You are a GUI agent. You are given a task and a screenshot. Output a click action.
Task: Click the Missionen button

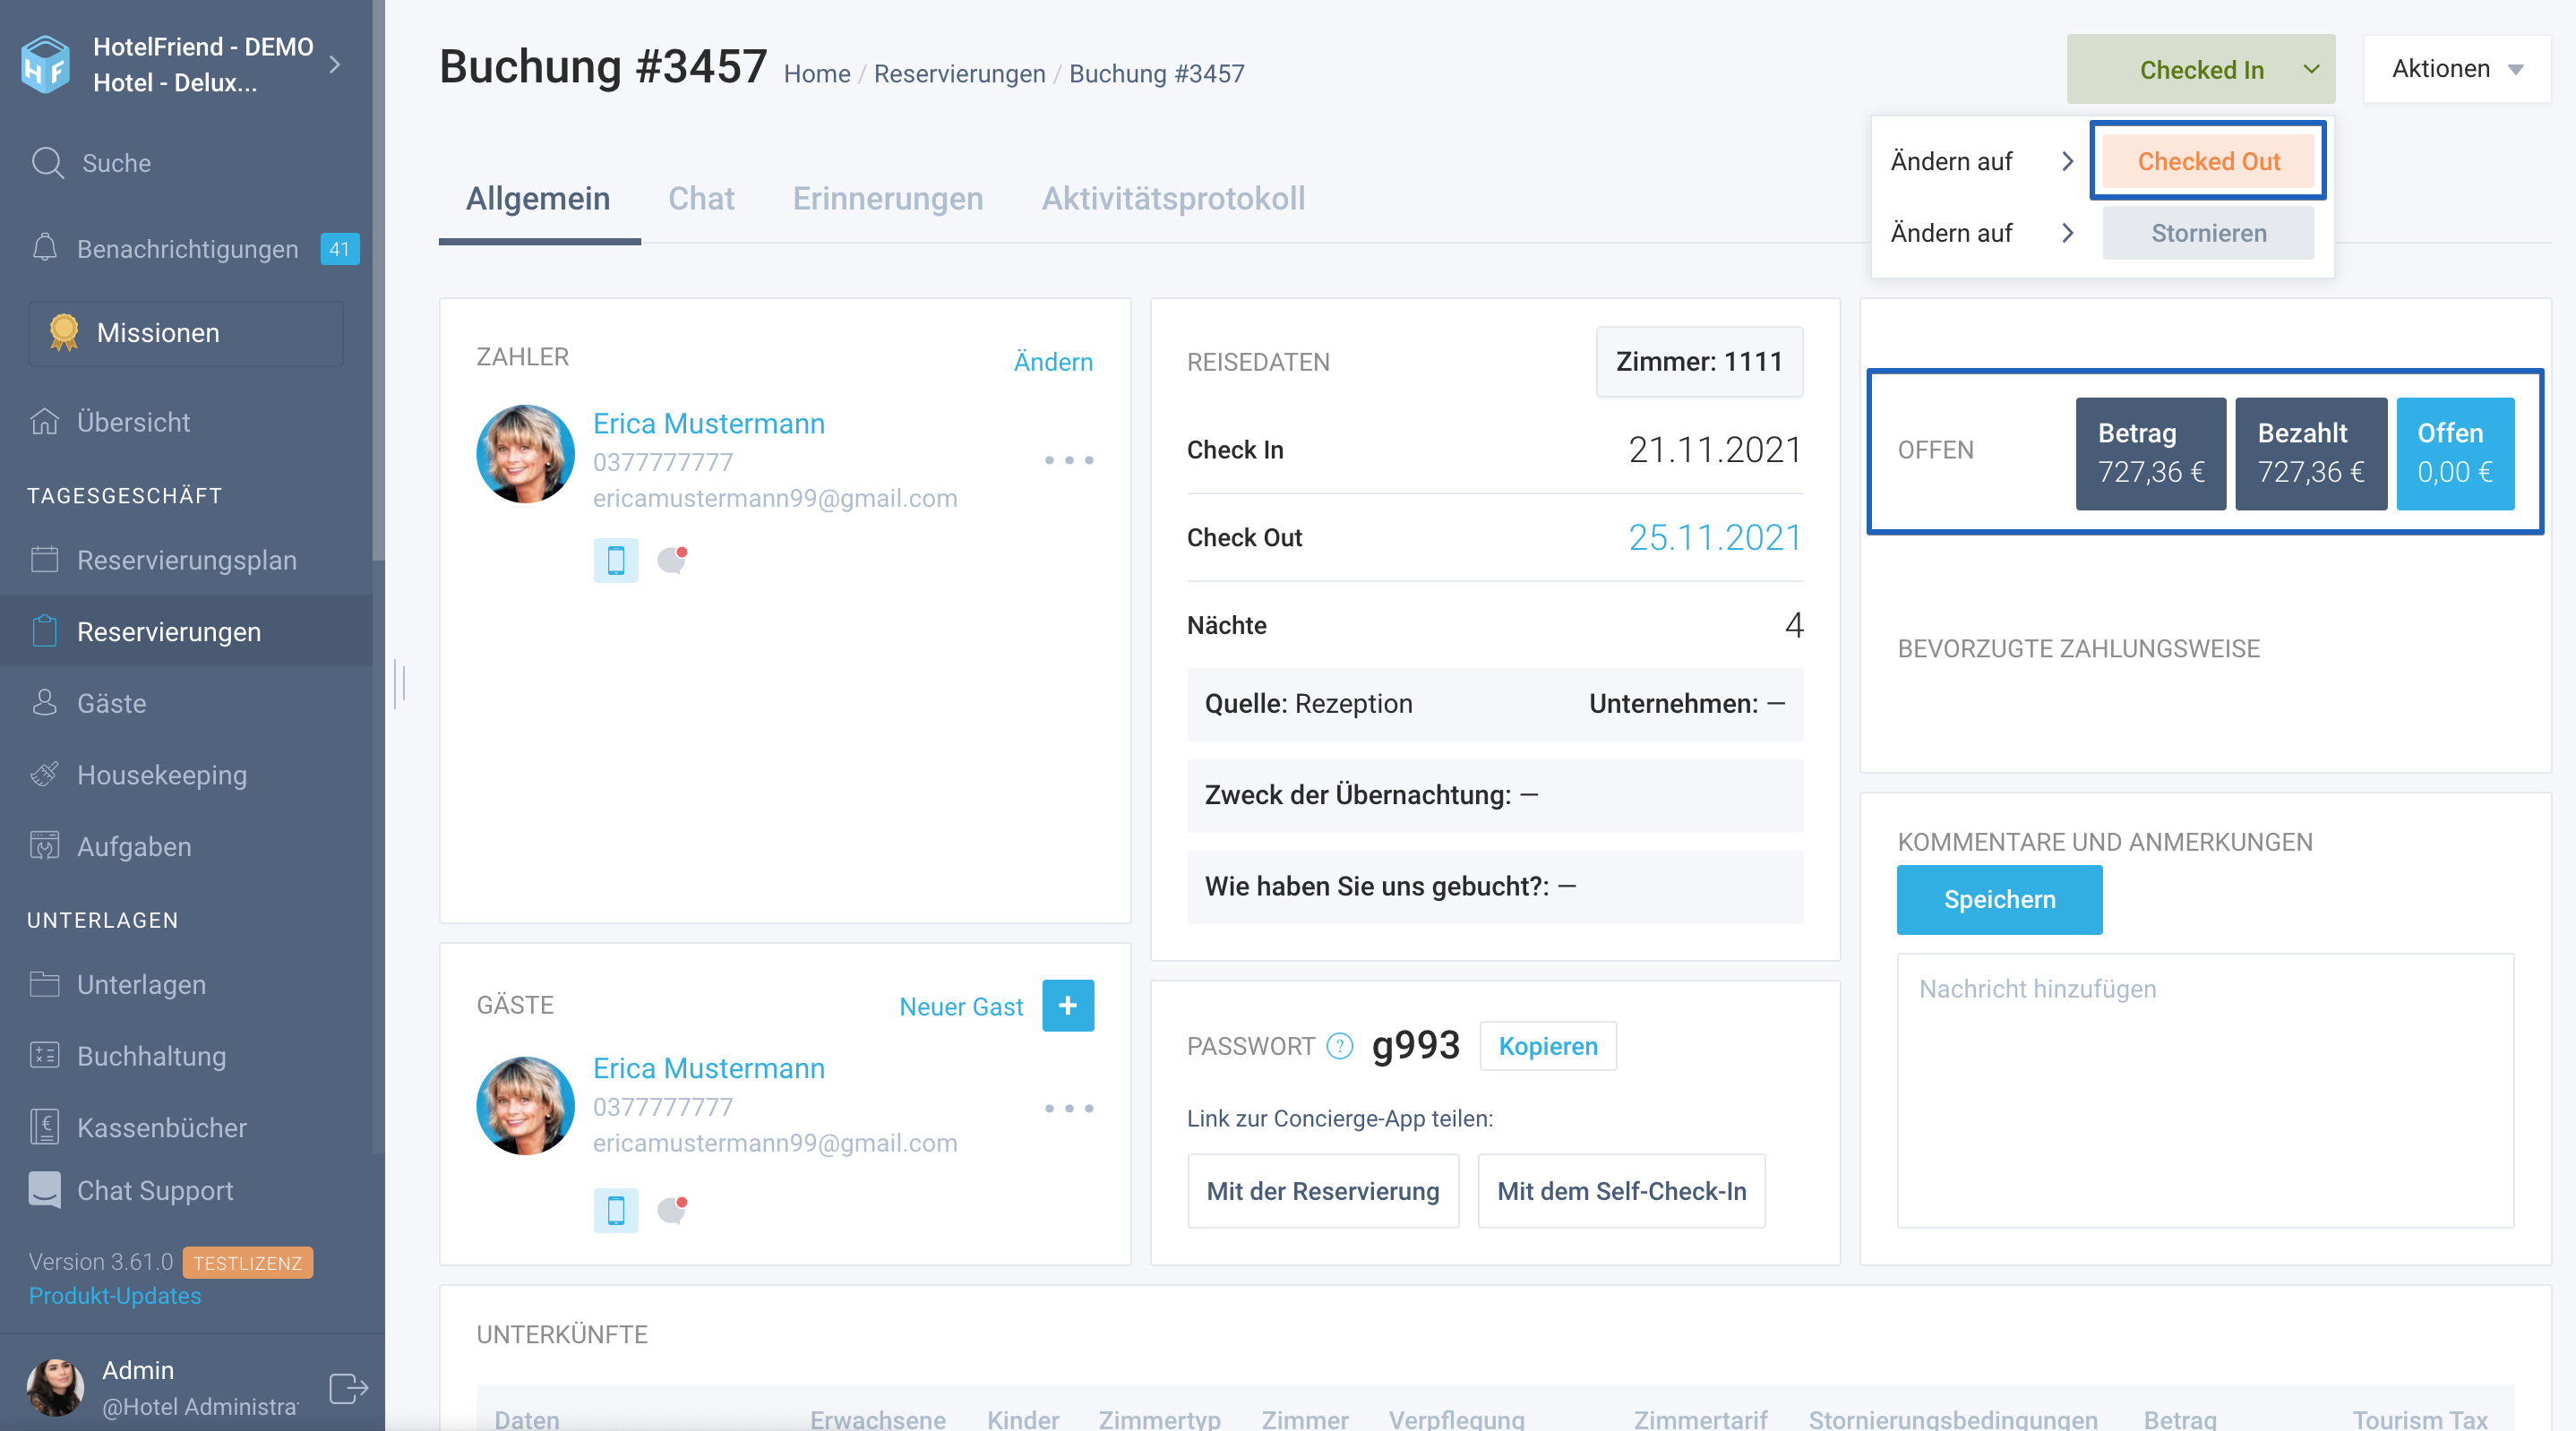pyautogui.click(x=186, y=332)
